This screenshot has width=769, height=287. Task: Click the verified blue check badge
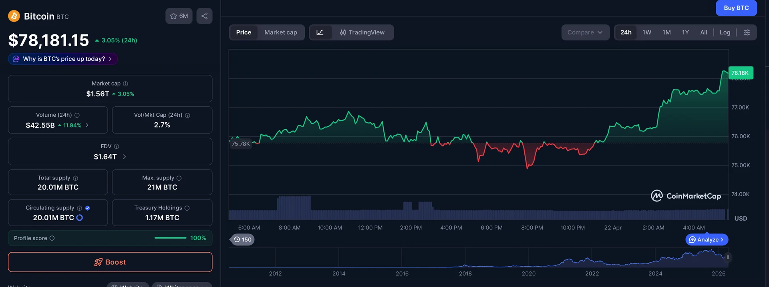coord(87,208)
